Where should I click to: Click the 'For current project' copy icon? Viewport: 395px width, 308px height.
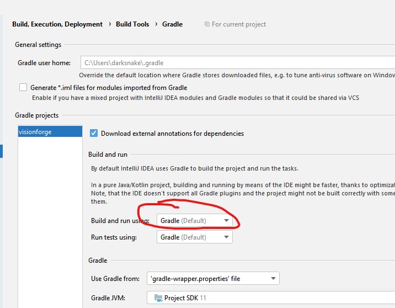click(x=207, y=24)
